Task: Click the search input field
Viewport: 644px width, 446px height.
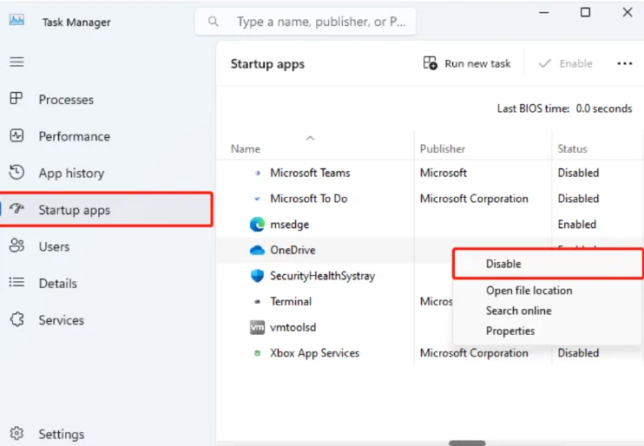Action: 306,22
